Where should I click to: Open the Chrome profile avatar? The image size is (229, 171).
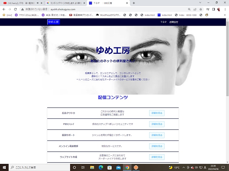219,9
